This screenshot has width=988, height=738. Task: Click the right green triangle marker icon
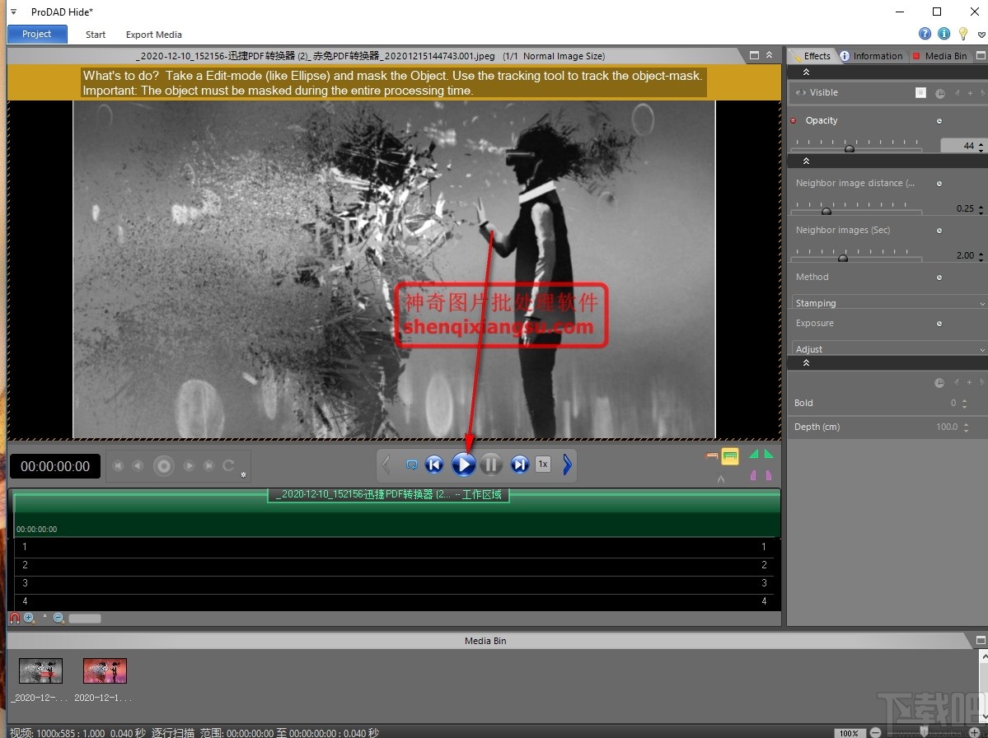click(x=769, y=454)
